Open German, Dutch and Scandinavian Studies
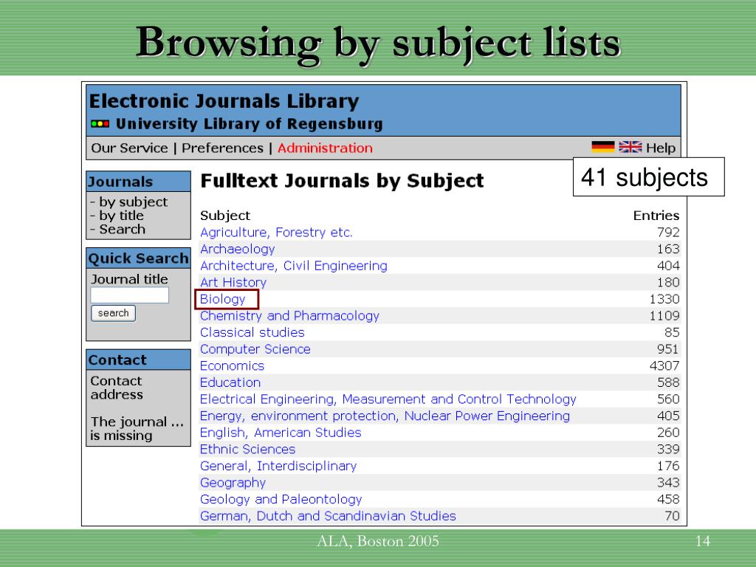 click(328, 516)
